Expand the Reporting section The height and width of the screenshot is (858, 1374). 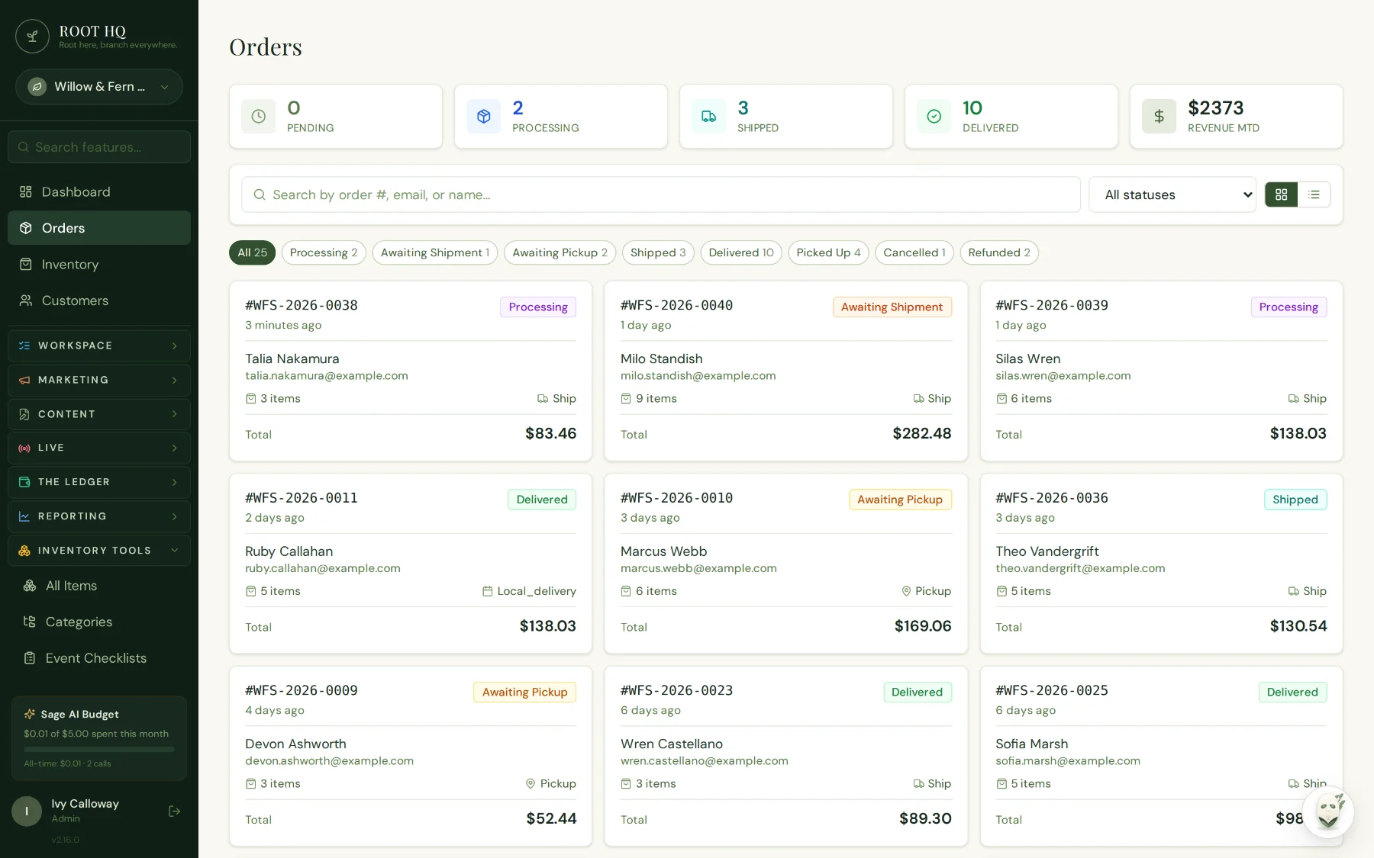coord(99,516)
